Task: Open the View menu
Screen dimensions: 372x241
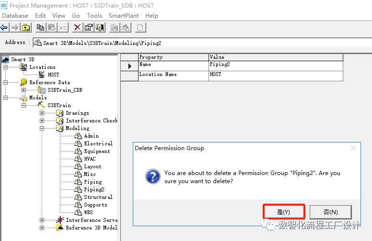Action: coord(58,16)
